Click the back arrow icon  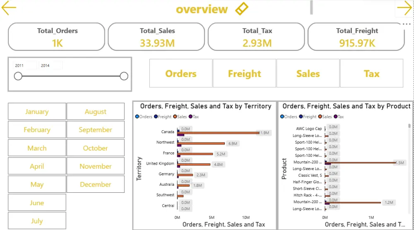tap(9, 8)
